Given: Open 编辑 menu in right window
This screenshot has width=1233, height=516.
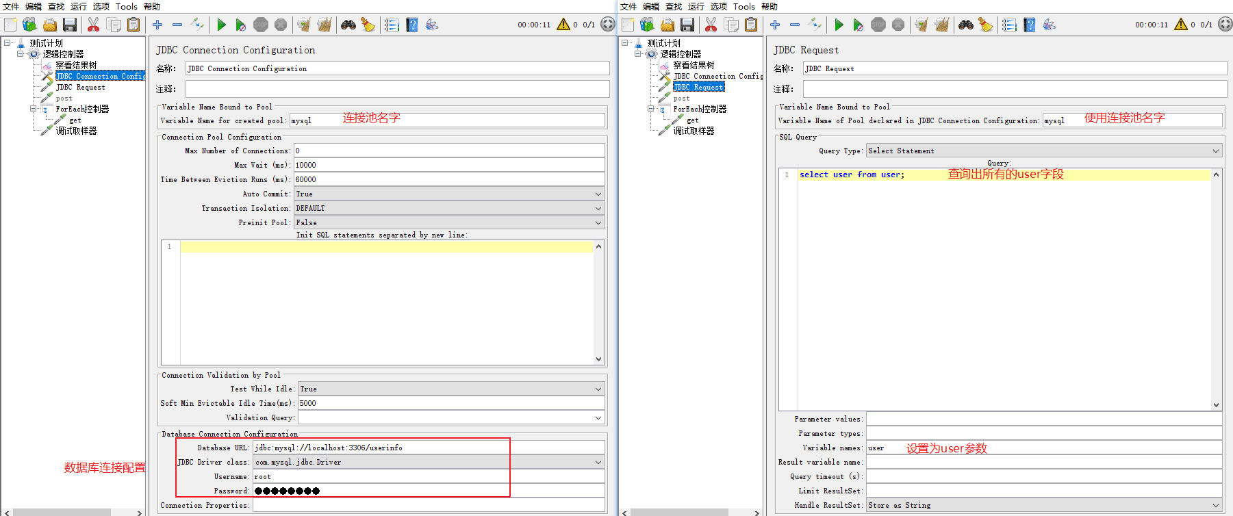Looking at the screenshot, I should 651,6.
